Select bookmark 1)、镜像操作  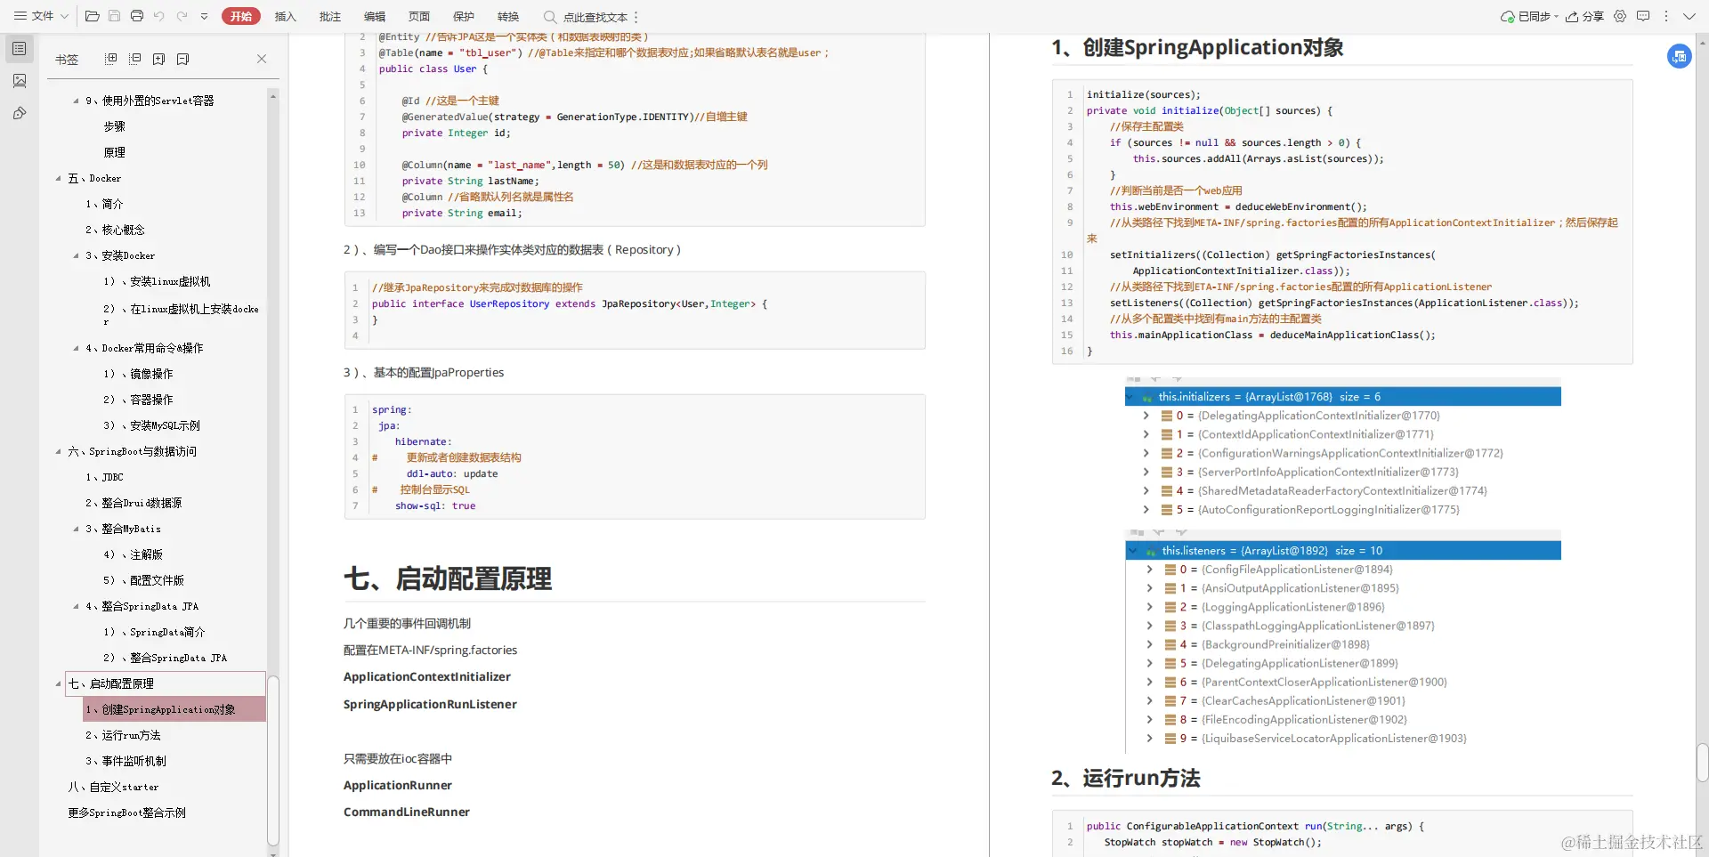(x=138, y=374)
